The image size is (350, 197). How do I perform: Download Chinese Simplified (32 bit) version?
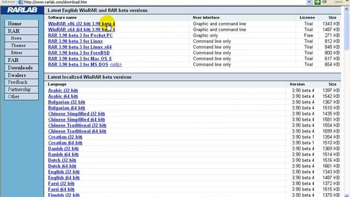point(77,114)
